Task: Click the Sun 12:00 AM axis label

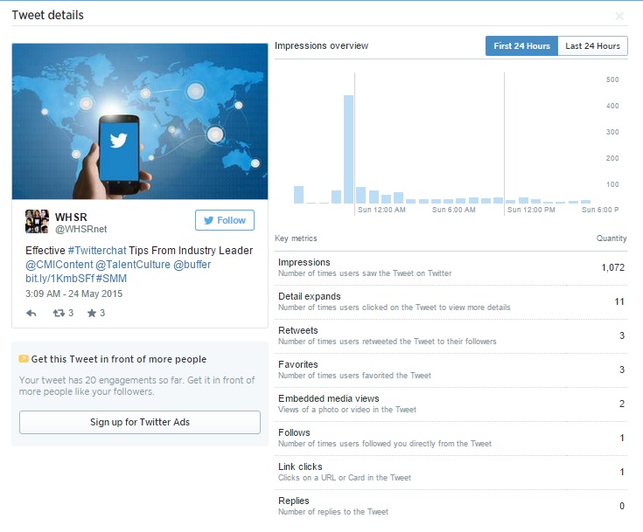Action: tap(381, 210)
